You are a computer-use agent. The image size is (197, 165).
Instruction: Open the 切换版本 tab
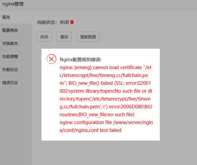coord(16,44)
